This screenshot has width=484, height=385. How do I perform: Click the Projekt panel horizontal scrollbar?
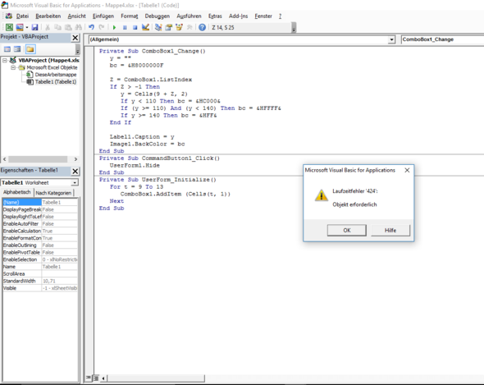(38, 159)
